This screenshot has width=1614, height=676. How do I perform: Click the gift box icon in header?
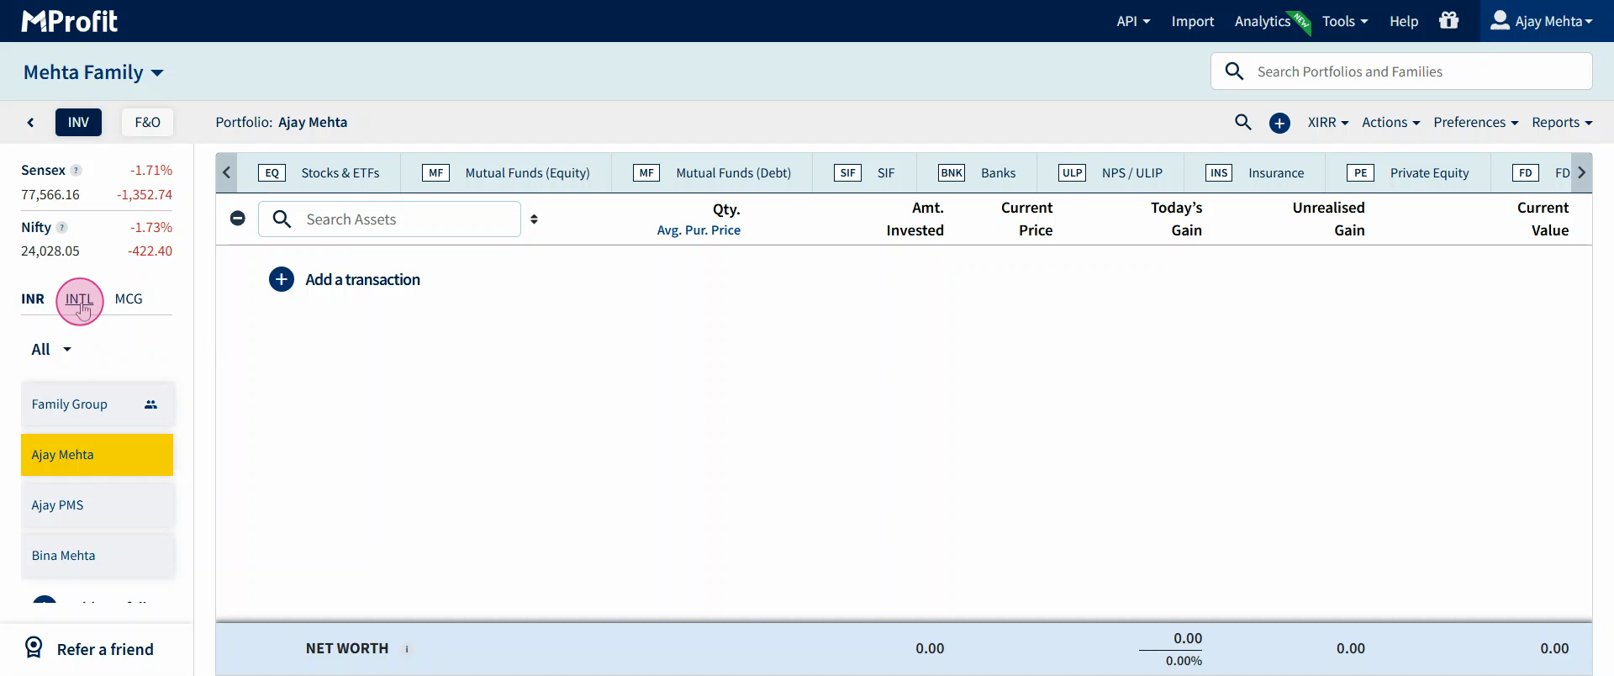1448,20
